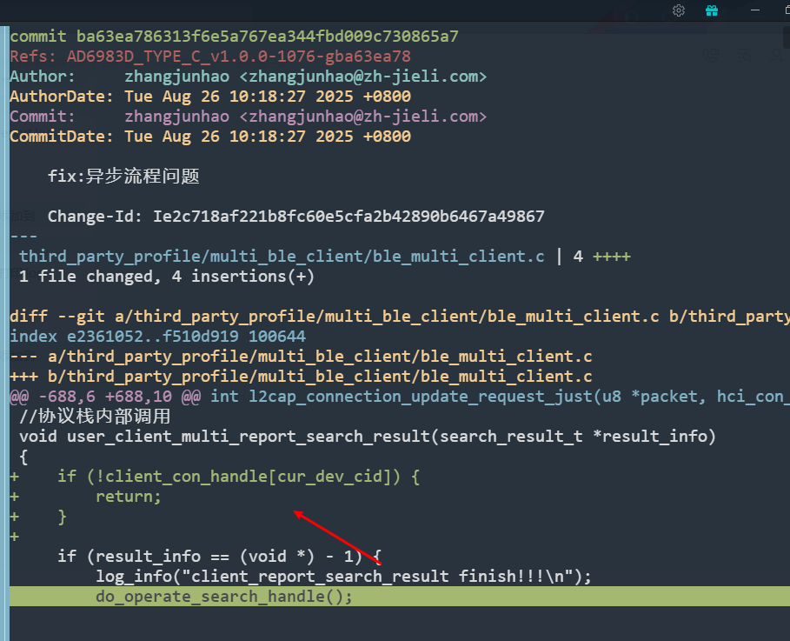790x641 pixels.
Task: Click the email on the Commit: line
Action: [x=362, y=117]
